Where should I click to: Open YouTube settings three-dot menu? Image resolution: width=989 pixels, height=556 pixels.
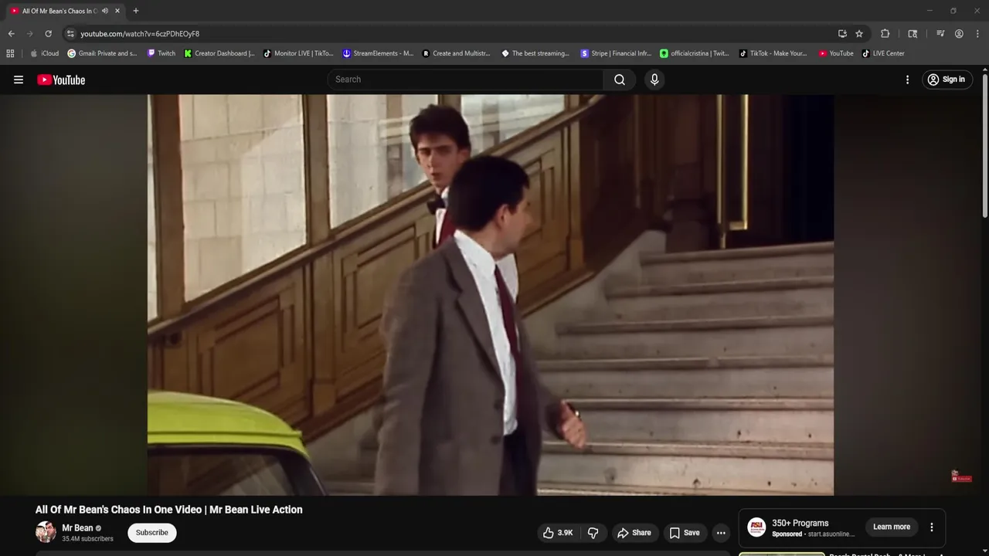click(907, 80)
